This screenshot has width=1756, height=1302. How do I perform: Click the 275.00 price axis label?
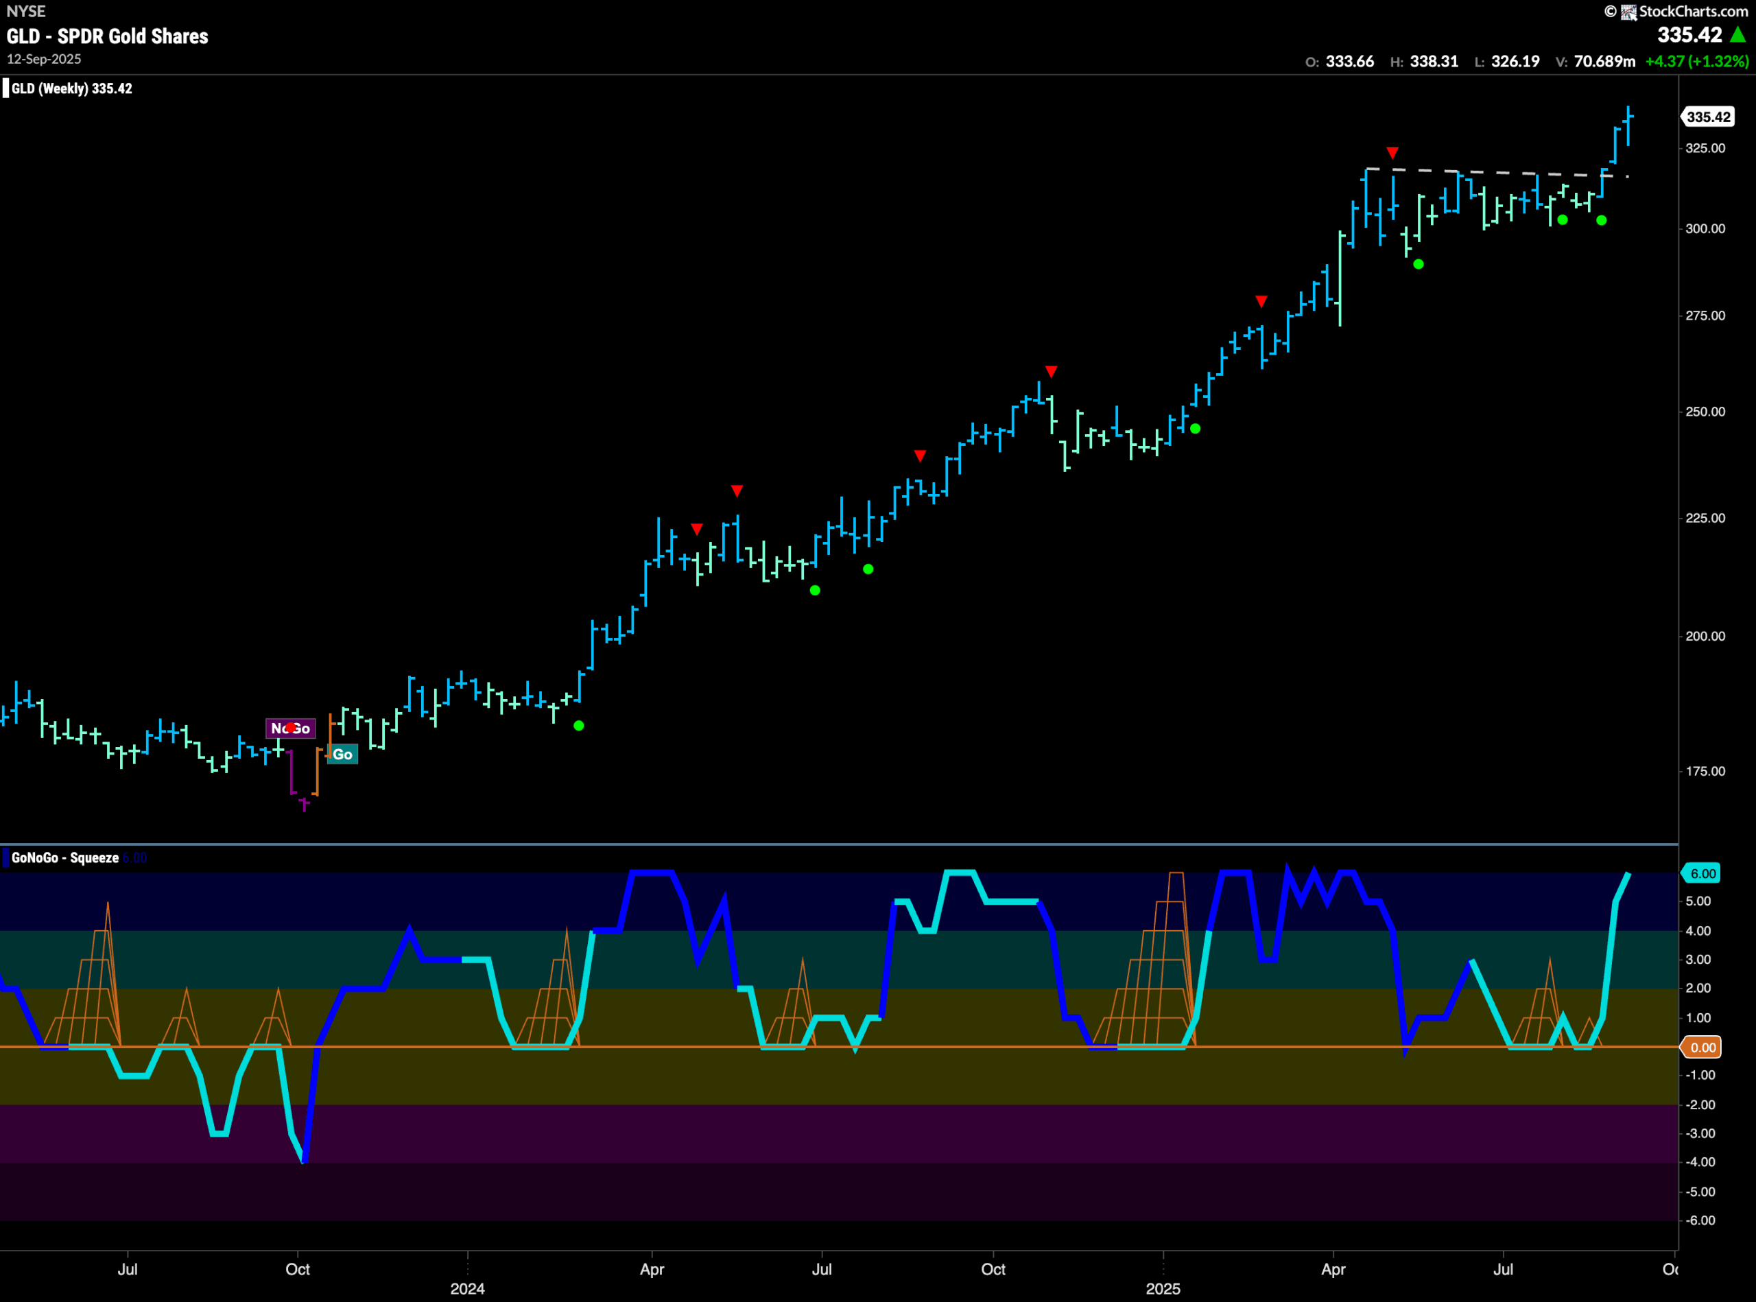tap(1705, 316)
